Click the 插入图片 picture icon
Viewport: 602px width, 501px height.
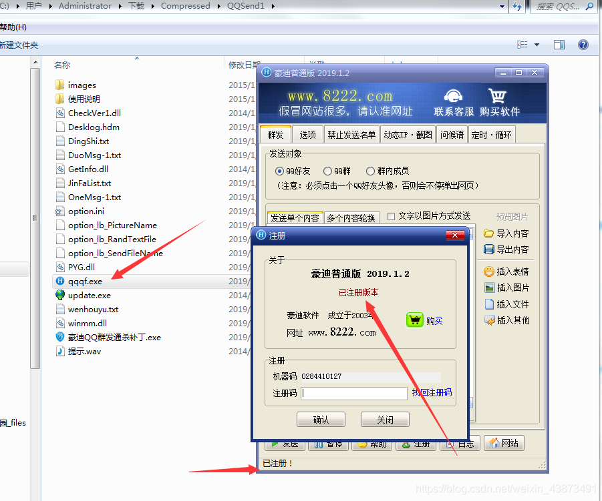(490, 288)
